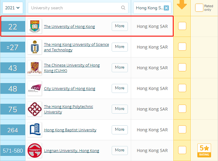Screen dimensions: 218x161
Task: Tick the compare checkbox for University of Hong Kong
Action: [182, 26]
